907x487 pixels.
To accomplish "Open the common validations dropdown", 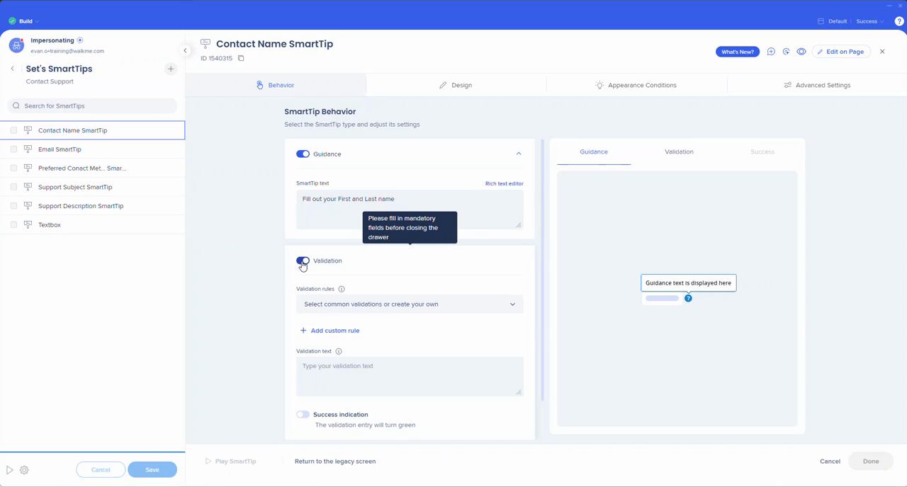I will click(410, 304).
